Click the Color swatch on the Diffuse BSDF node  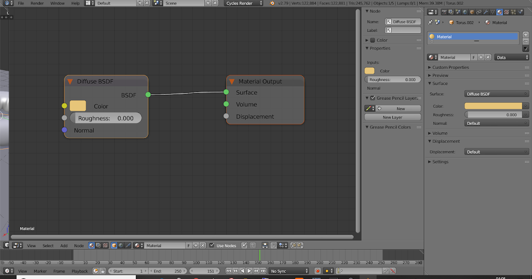coord(78,106)
